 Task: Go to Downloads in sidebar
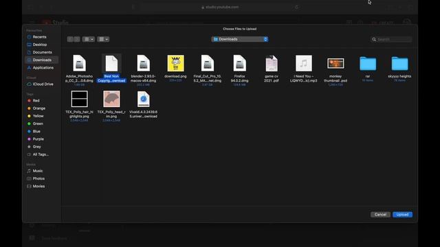click(41, 60)
